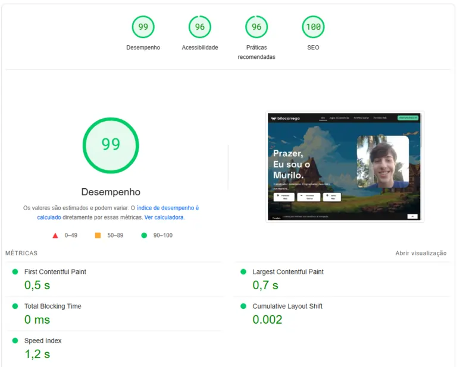457x367 pixels.
Task: Expand the First Contentful Paint metric
Action: pyautogui.click(x=55, y=272)
